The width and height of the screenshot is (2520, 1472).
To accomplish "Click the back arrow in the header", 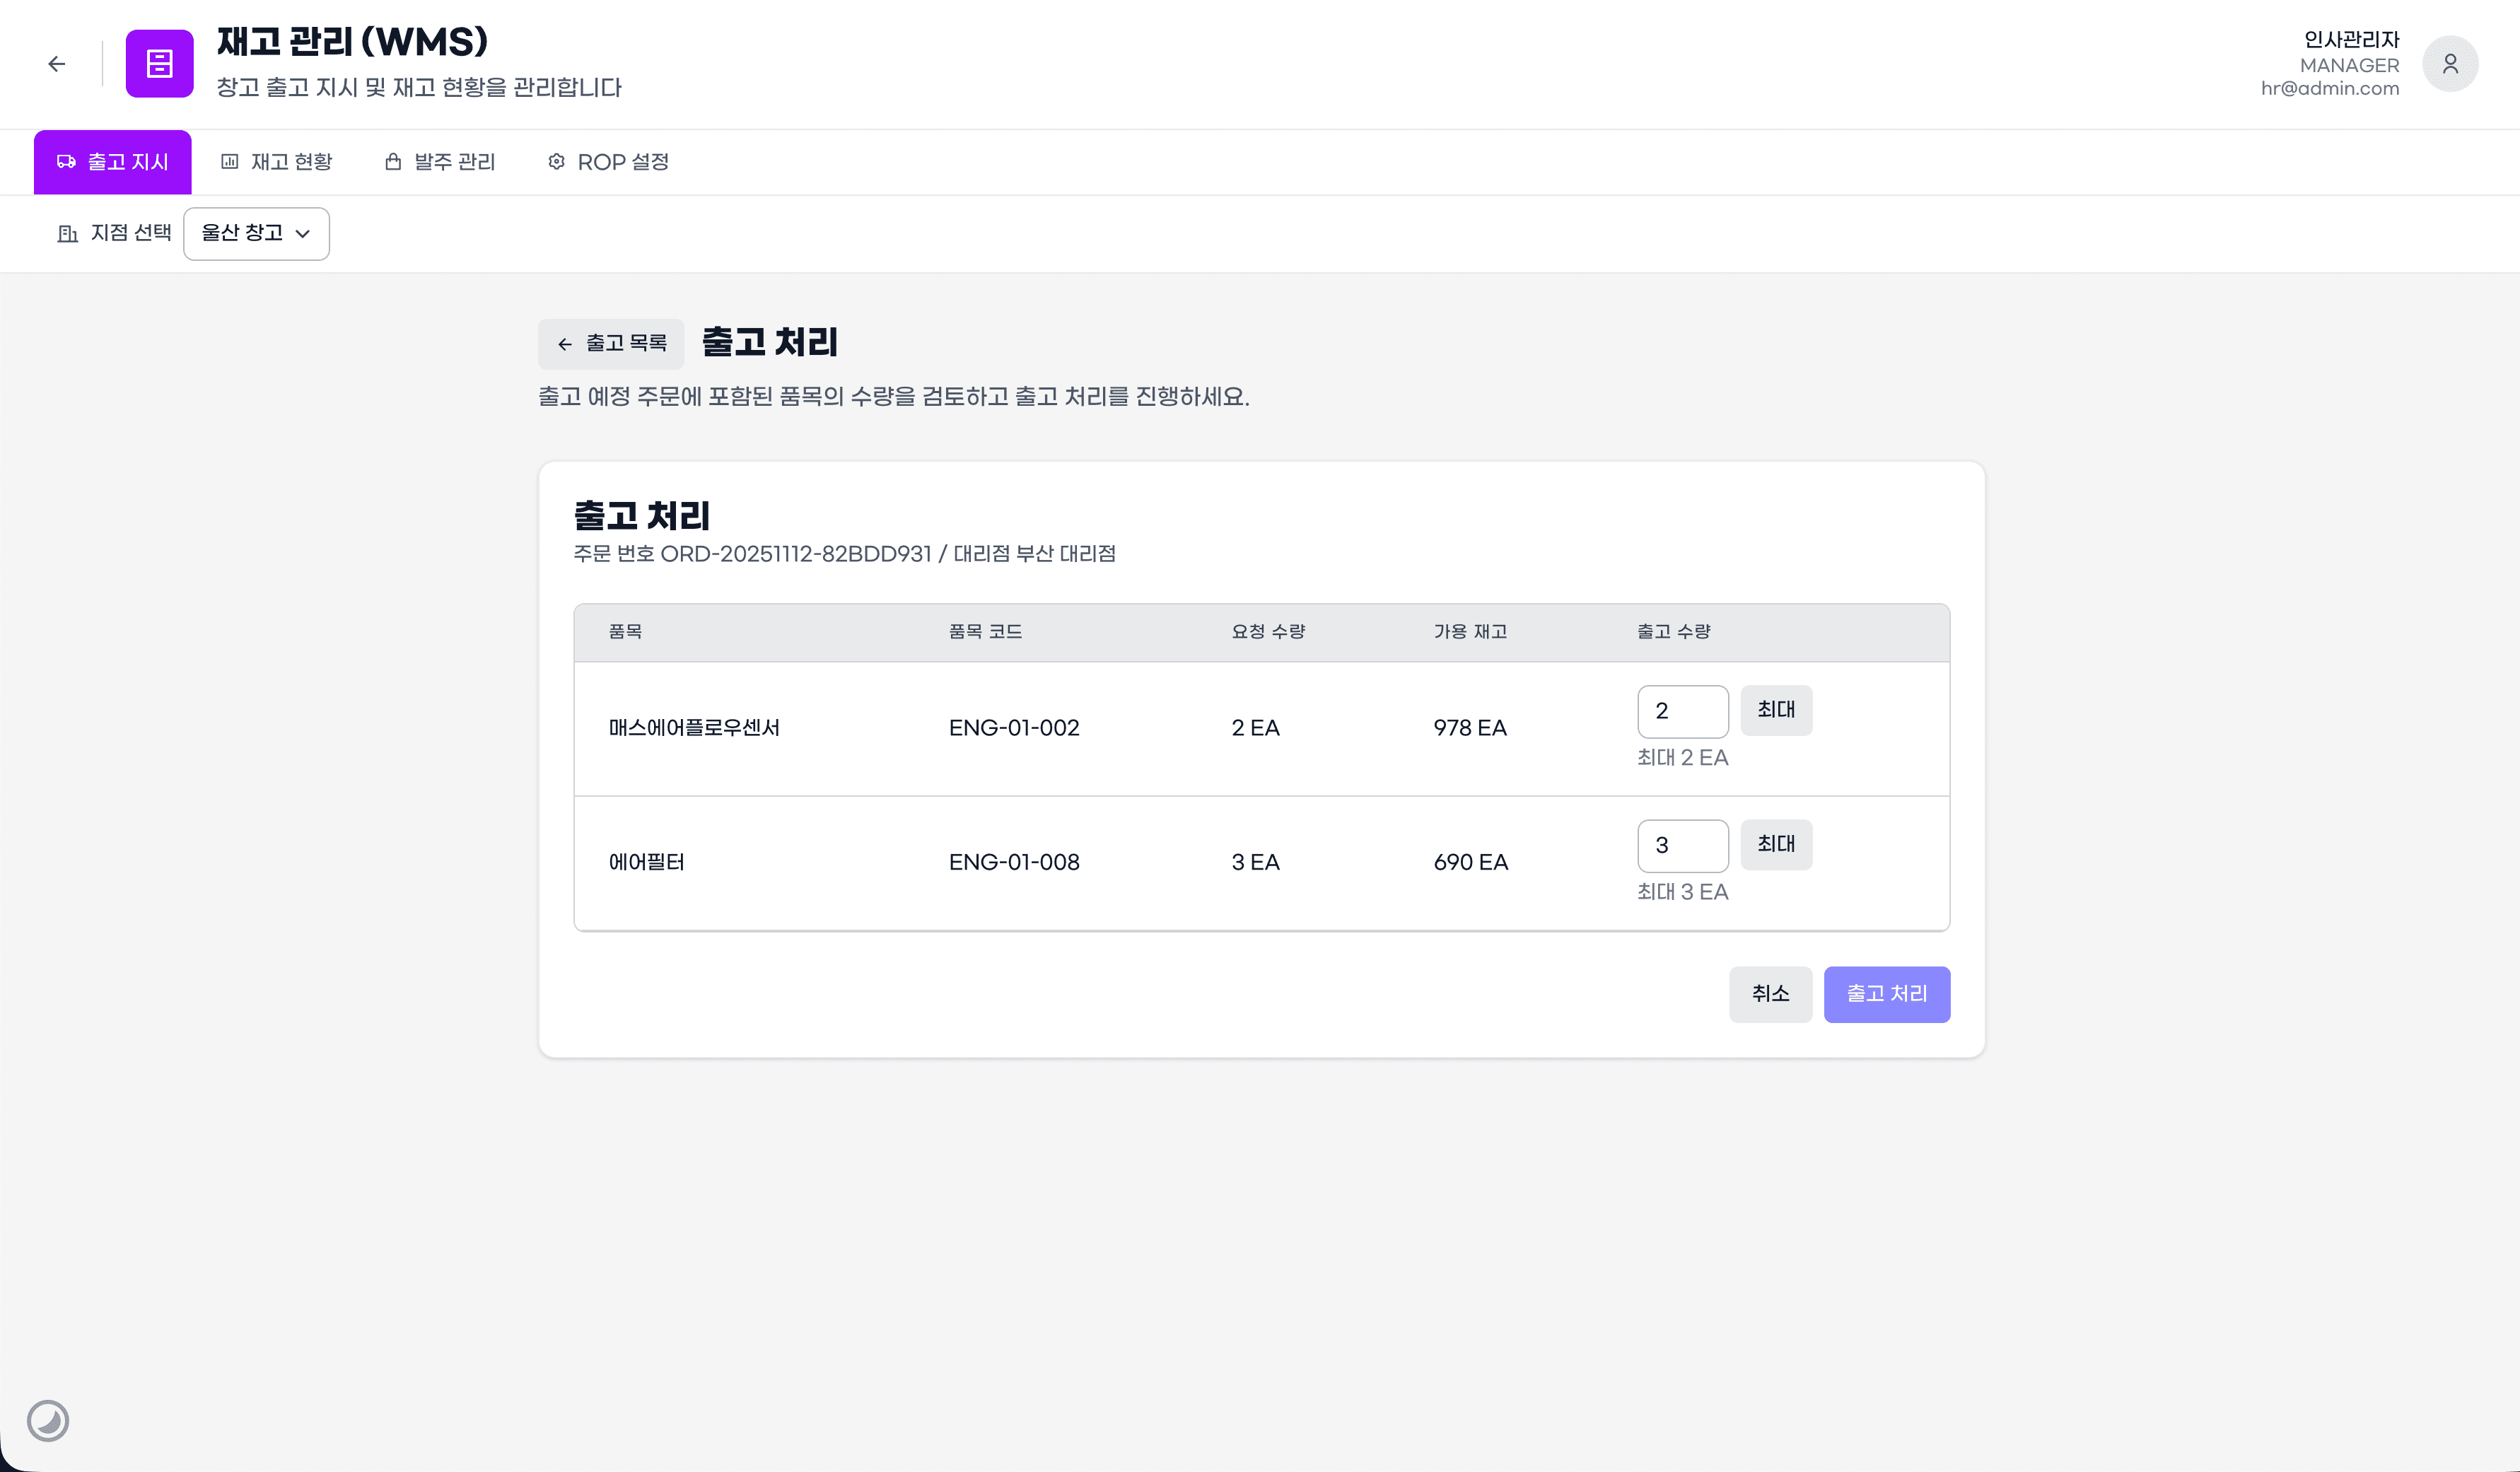I will (56, 64).
